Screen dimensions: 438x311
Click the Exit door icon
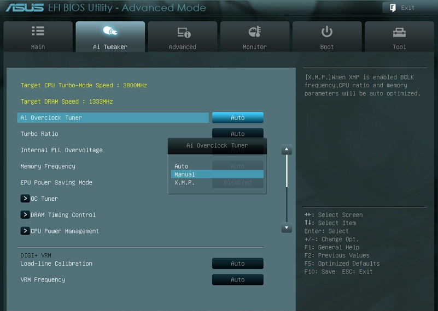(x=393, y=8)
